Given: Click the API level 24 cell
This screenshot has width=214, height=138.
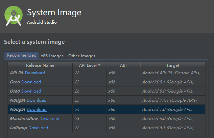Looking at the screenshot, I should pos(89,110).
